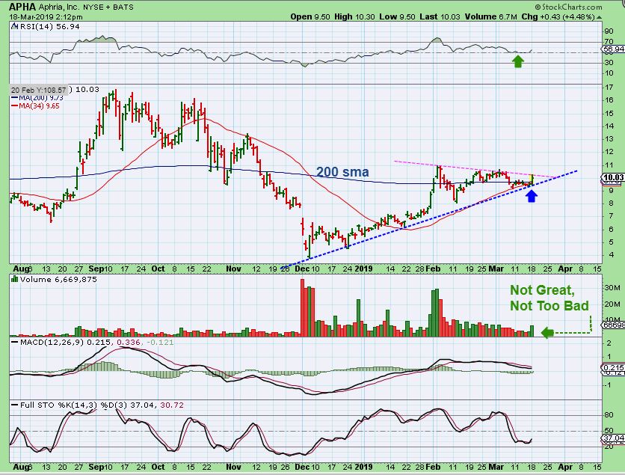Click Aug on the bottom stochastic date axis
Screen dimensions: 625x475
21,467
